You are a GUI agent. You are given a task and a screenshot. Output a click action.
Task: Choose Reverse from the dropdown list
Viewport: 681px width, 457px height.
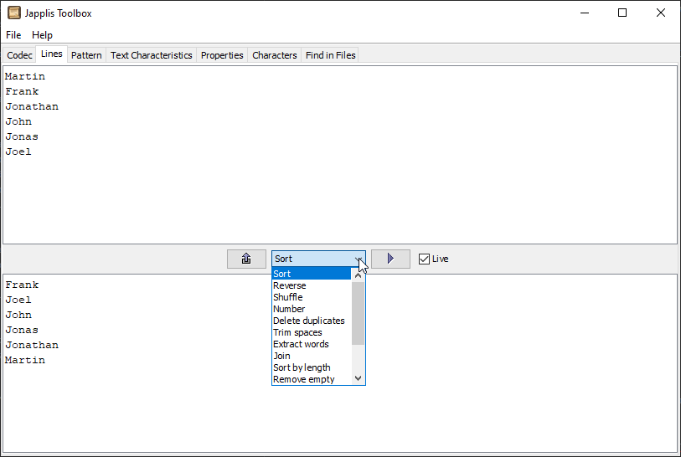coord(290,285)
